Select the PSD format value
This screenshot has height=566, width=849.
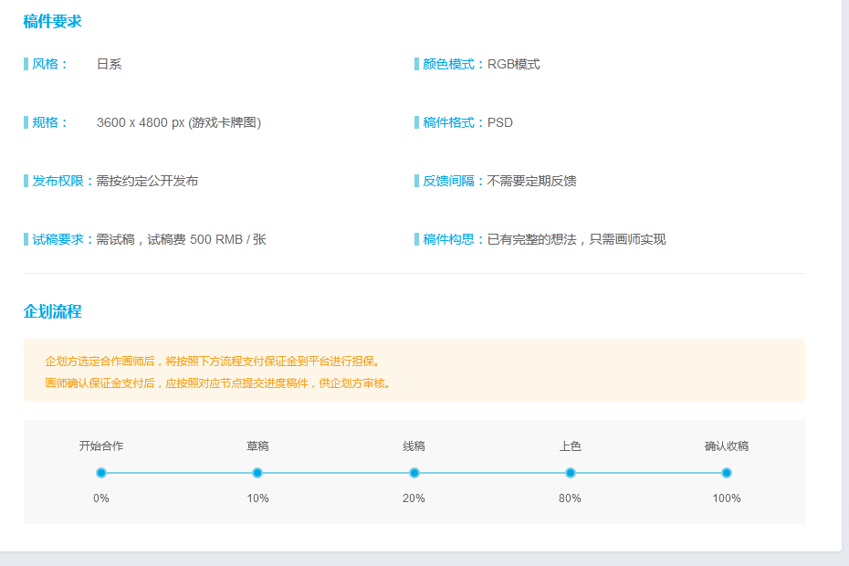click(x=500, y=122)
